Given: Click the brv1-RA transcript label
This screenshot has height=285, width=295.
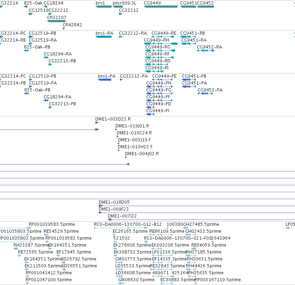Looking at the screenshot, I should pyautogui.click(x=104, y=33).
